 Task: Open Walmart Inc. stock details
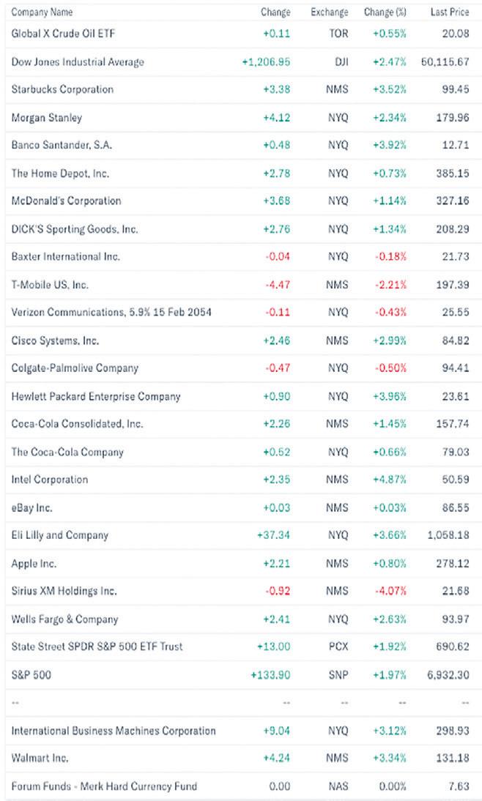point(39,758)
